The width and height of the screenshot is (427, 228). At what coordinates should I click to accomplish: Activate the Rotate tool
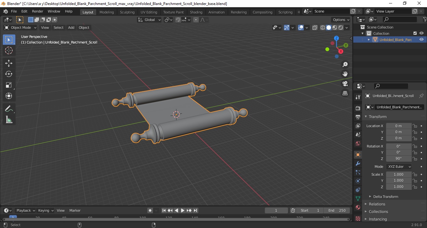pyautogui.click(x=9, y=74)
